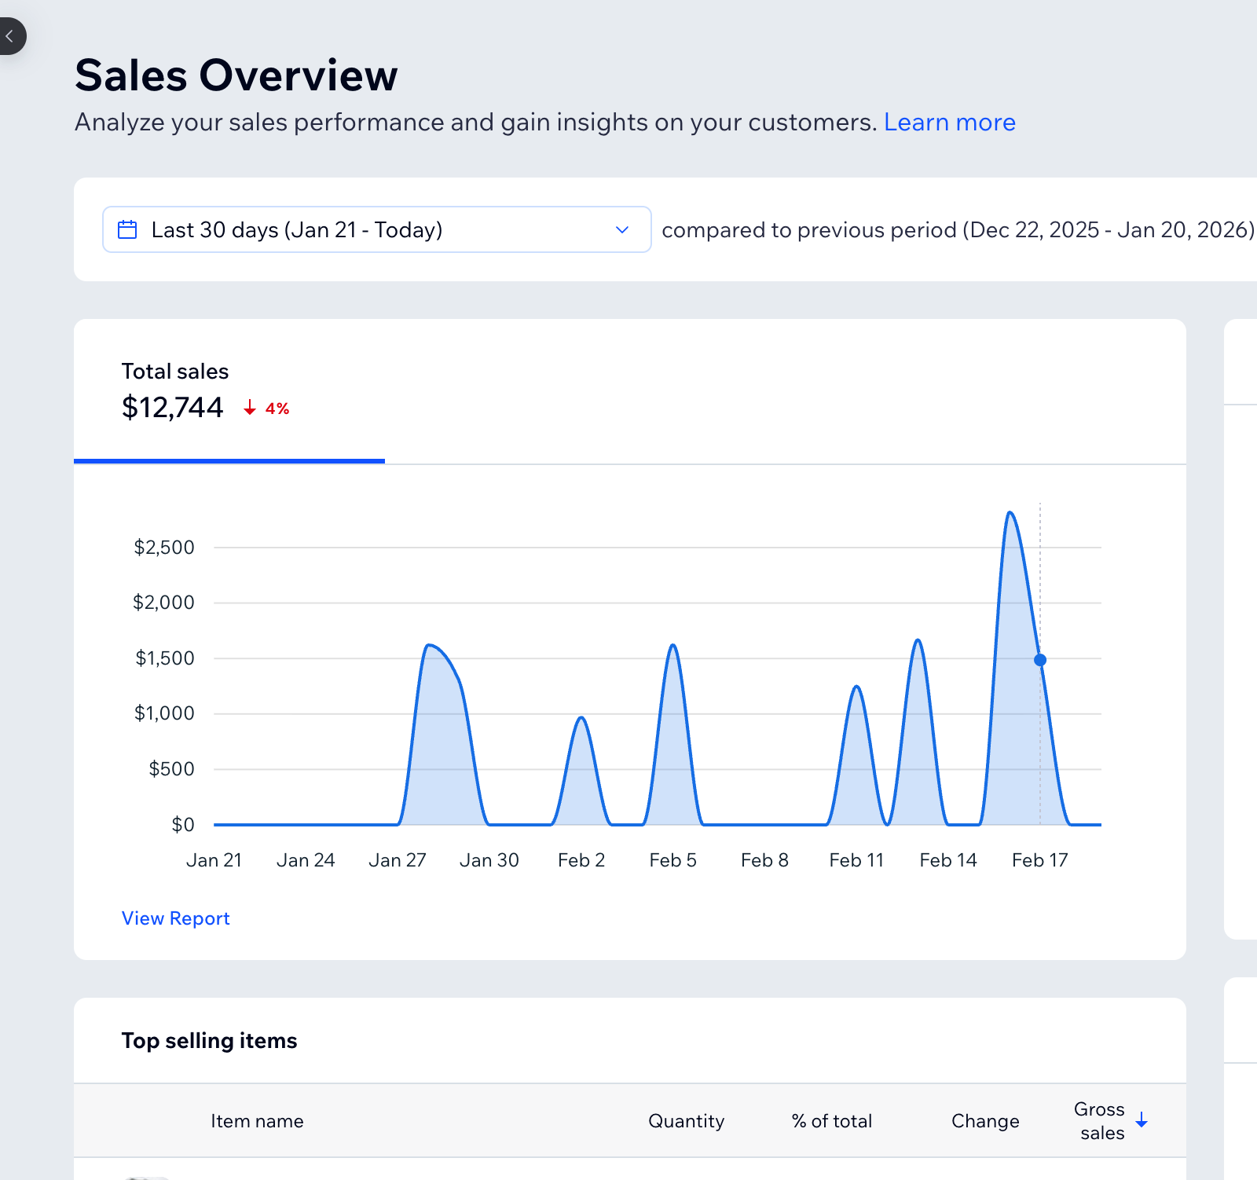Open the View Report link
The width and height of the screenshot is (1257, 1180).
pos(175,918)
